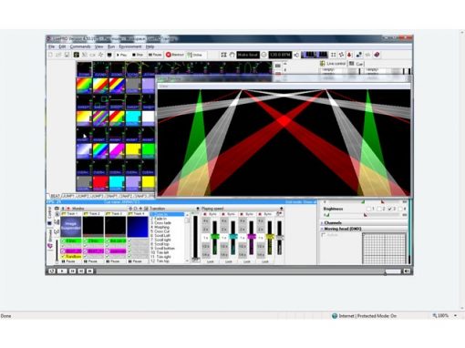This screenshot has height=348, width=465.
Task: Click the moving head pan/tilt grid
Action: [384, 249]
